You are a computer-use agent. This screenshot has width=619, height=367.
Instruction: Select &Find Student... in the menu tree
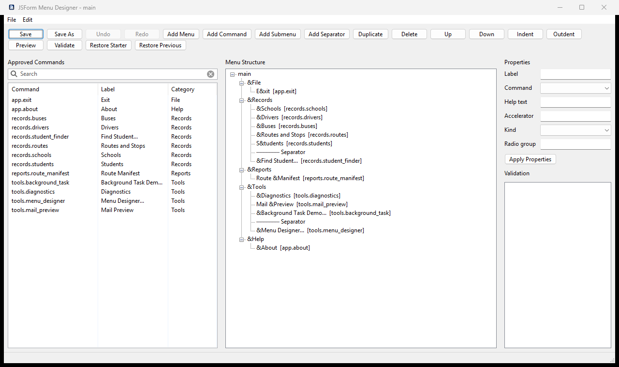pyautogui.click(x=309, y=161)
